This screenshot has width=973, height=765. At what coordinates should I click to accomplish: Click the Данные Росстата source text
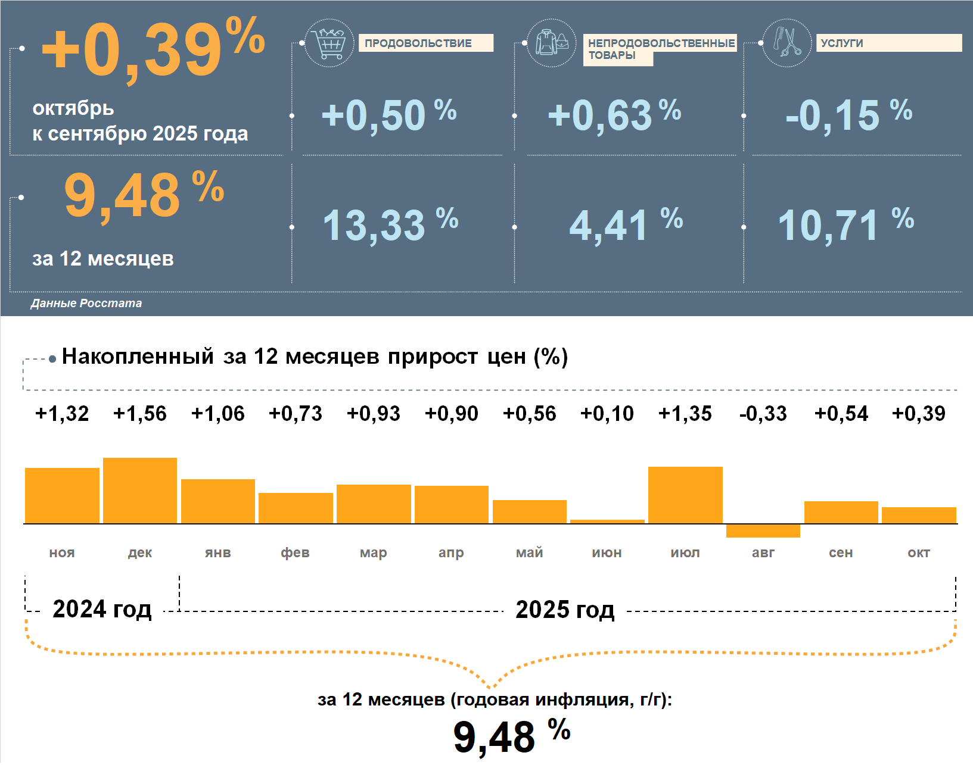(x=86, y=303)
